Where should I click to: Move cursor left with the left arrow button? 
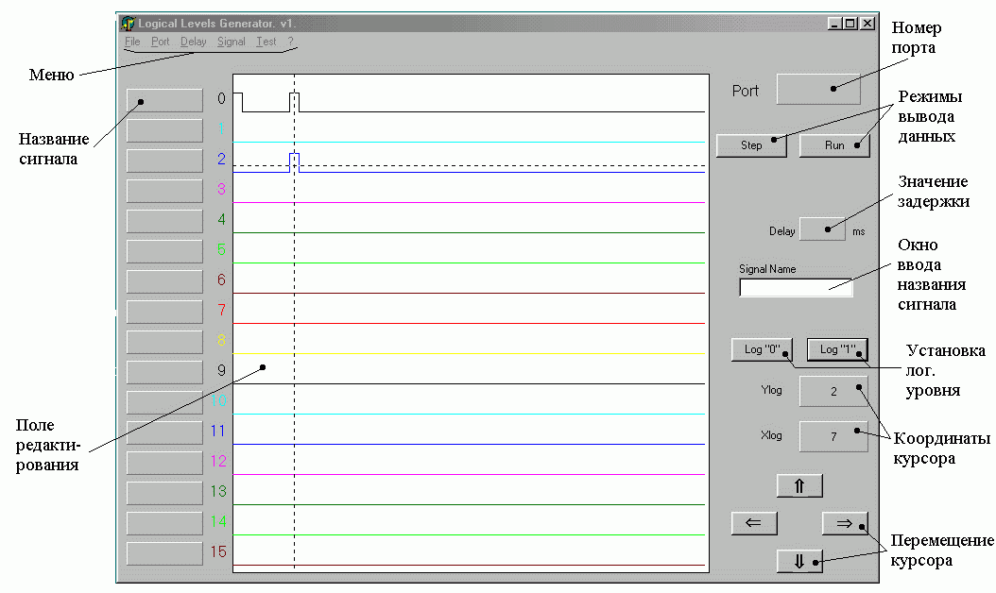pos(753,523)
